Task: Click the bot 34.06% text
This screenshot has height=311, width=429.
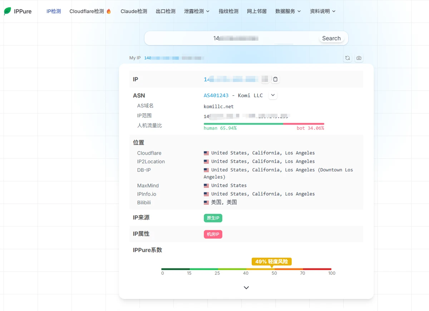Action: (310, 128)
